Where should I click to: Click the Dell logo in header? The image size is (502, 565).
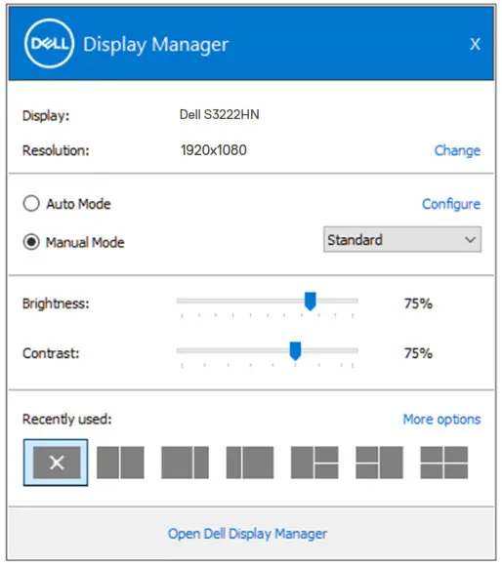tap(50, 43)
